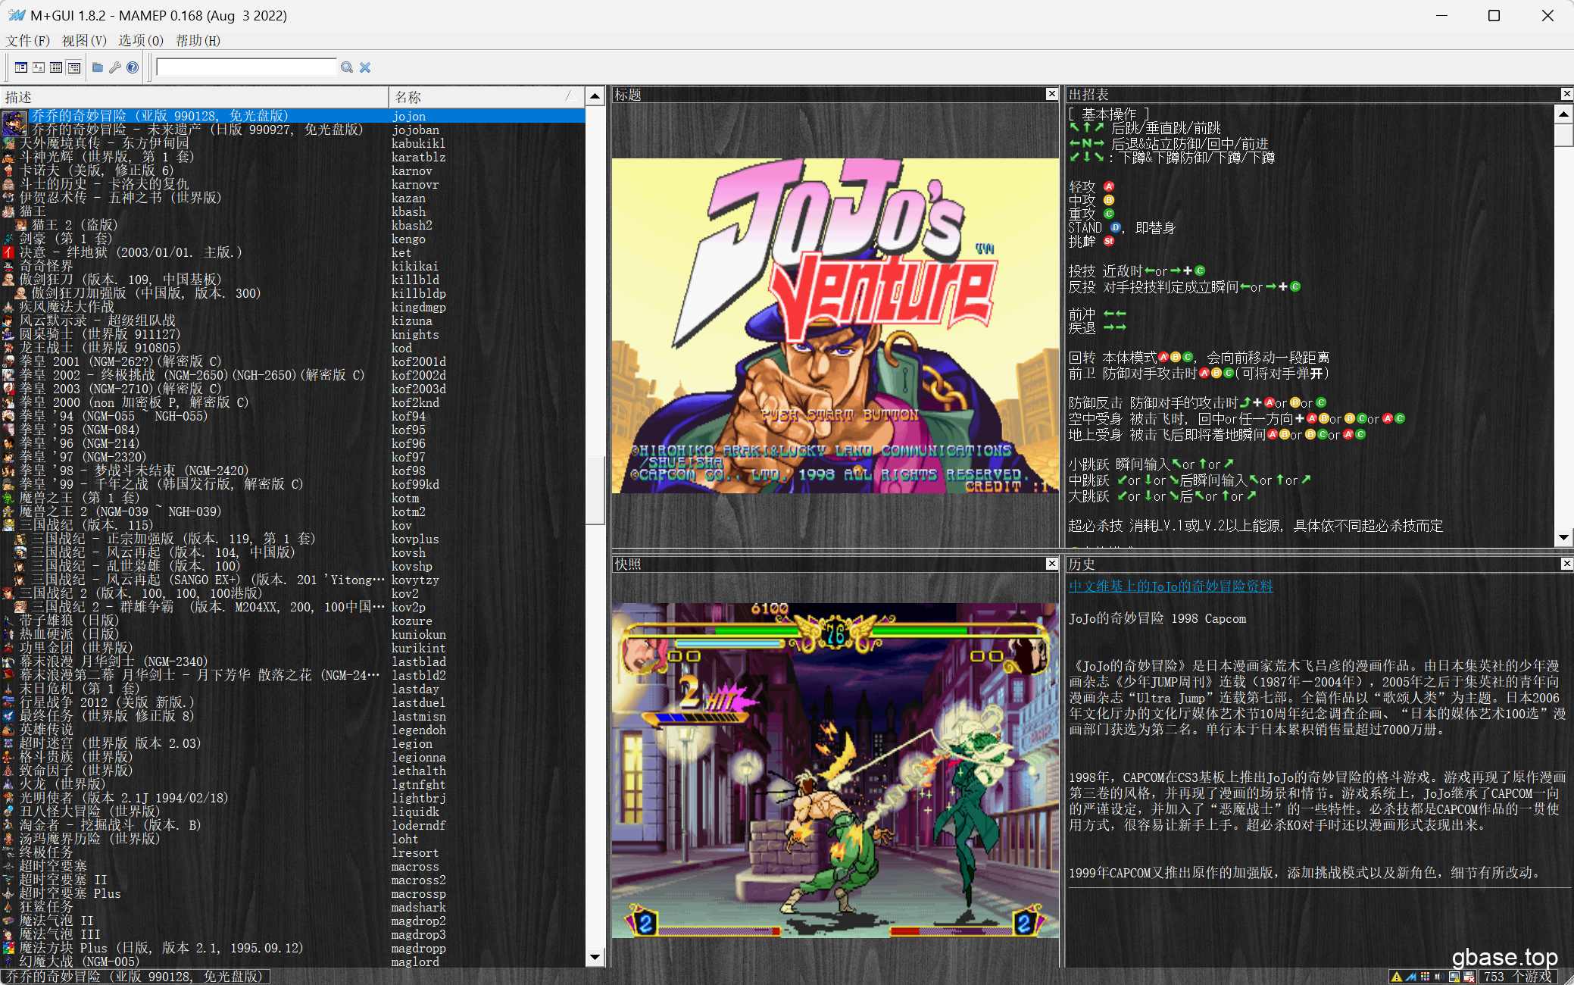Select 淘金者 - 挖掘战斗 (版本. B)
This screenshot has width=1574, height=985.
292,825
